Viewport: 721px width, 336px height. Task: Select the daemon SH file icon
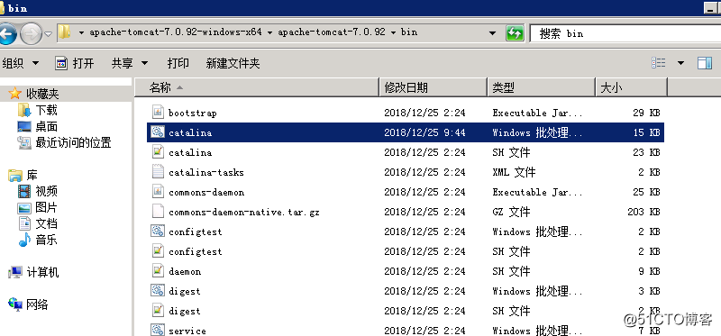pos(158,271)
